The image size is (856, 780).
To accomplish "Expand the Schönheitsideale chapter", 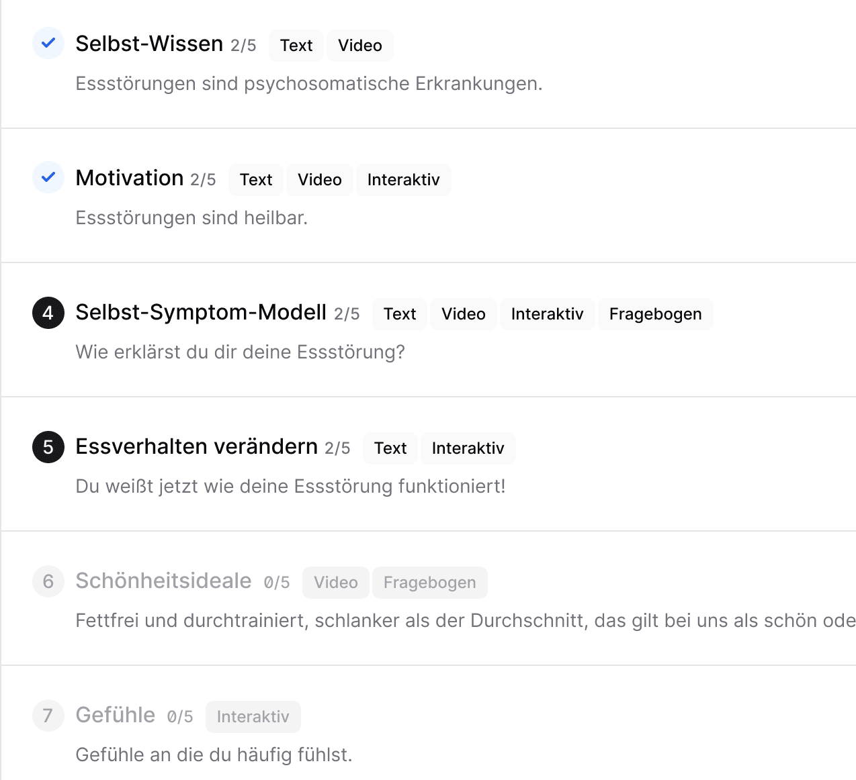I will pyautogui.click(x=163, y=581).
